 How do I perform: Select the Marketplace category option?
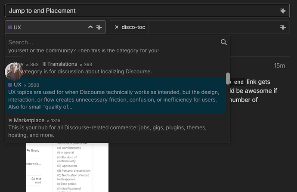(x=115, y=128)
